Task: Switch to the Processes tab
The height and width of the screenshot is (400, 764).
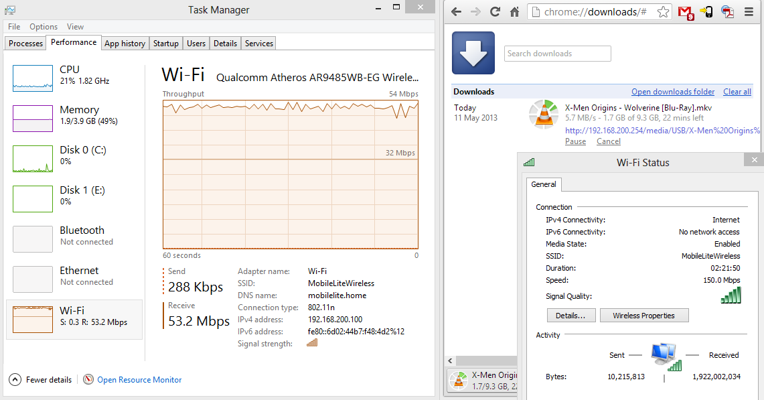Action: [25, 44]
